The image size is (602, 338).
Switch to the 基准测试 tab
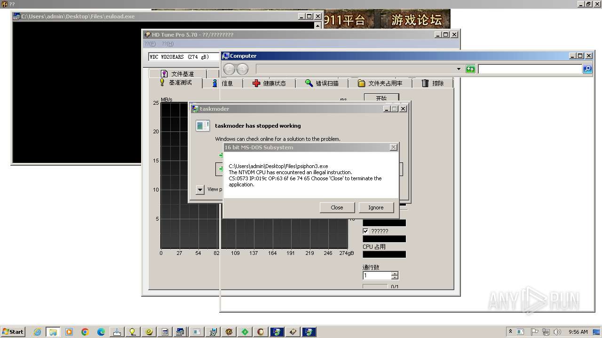(x=176, y=83)
